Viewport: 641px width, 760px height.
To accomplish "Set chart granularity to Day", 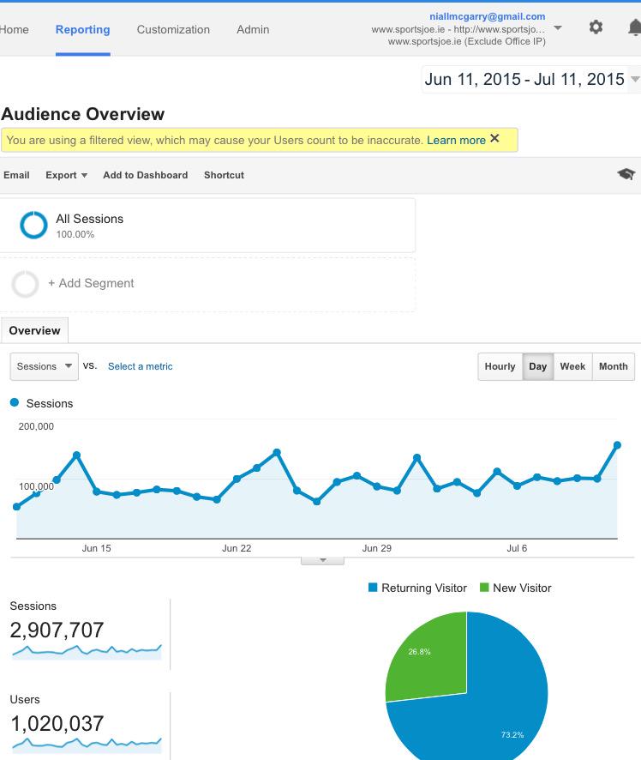I will pos(538,366).
